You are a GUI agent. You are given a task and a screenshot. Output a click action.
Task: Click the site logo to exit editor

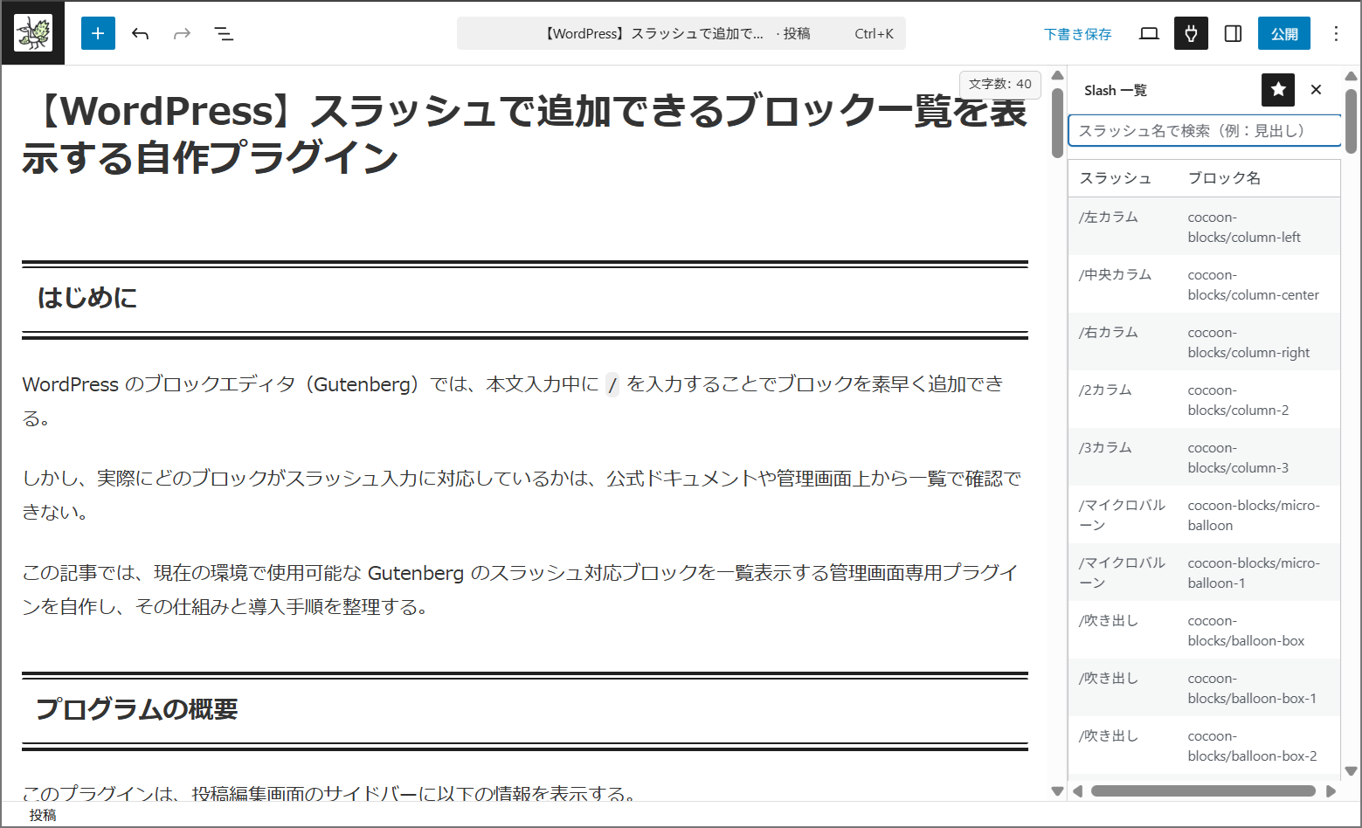coord(33,33)
